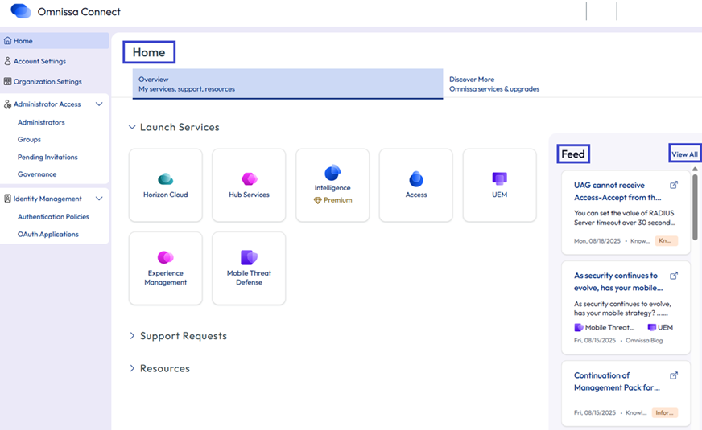Open 'Continuation of Management Pack for' article title
702x430 pixels.
(x=617, y=381)
